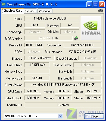
Task: Click the Bus Interface PCI-E 2.0 x16 field
Action: point(82,52)
